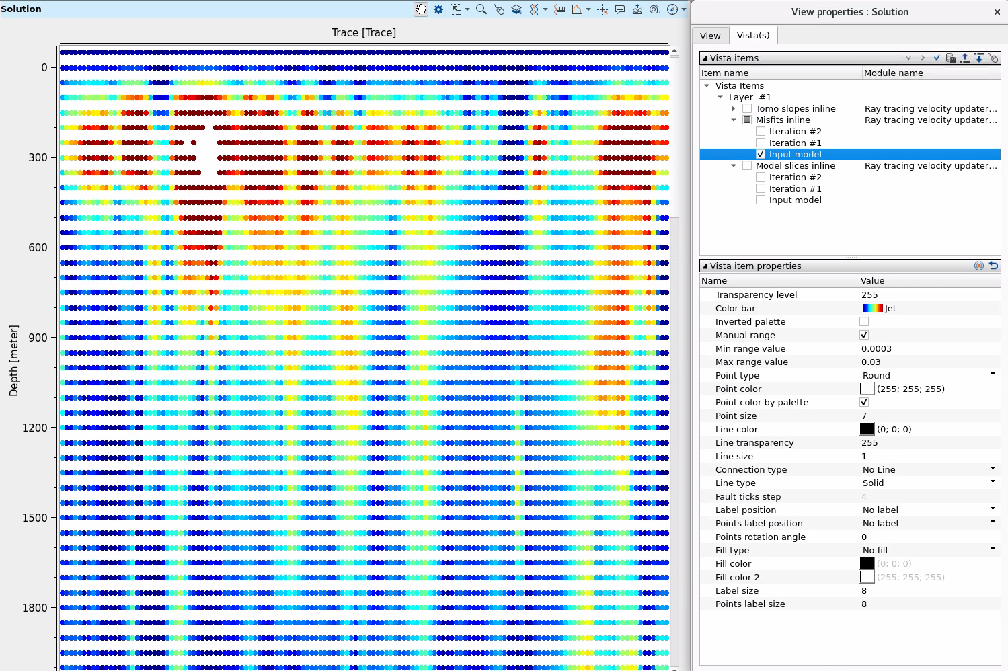The width and height of the screenshot is (1008, 671).
Task: Activate the crosshair cursor tracking tool
Action: (x=603, y=9)
